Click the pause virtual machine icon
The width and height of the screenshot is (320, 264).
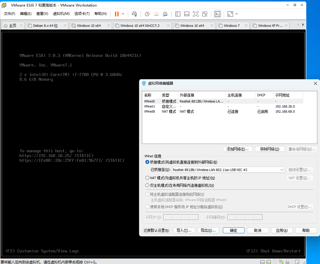tap(116, 14)
